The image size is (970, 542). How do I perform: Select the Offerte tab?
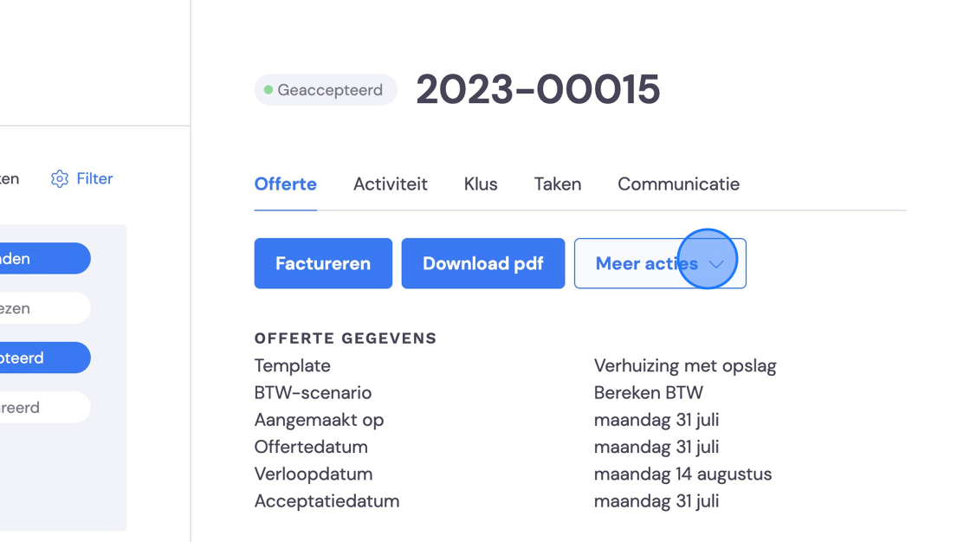(x=285, y=184)
